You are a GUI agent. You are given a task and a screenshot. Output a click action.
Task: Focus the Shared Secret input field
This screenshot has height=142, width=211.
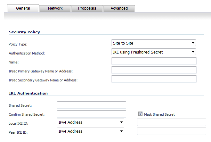tap(92, 105)
